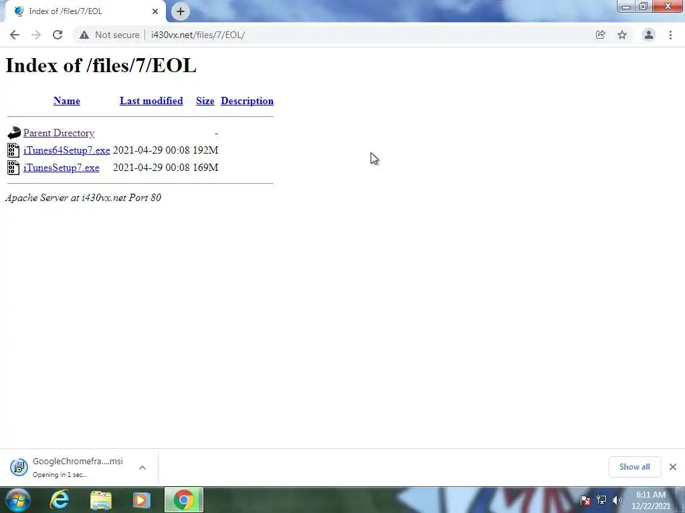
Task: Click the Chrome taskbar button
Action: 184,500
